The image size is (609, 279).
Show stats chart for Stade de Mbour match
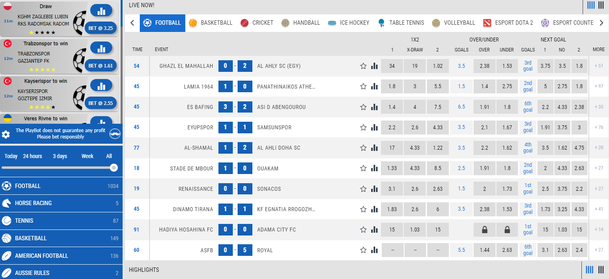point(375,168)
